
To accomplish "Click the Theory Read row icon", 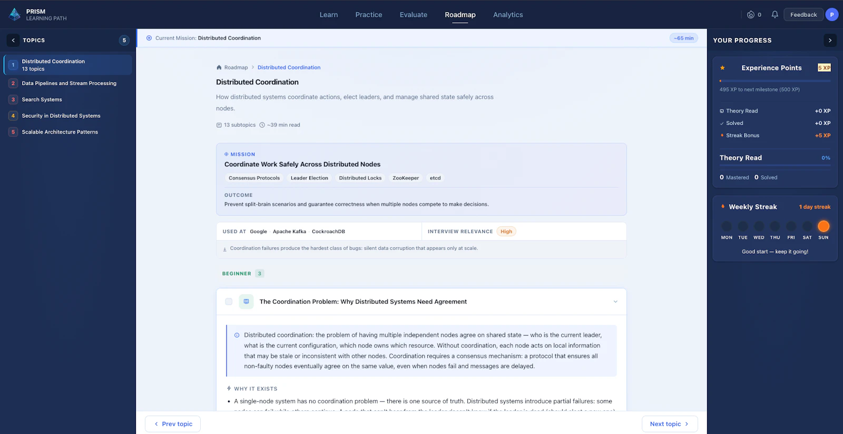I will coord(722,111).
